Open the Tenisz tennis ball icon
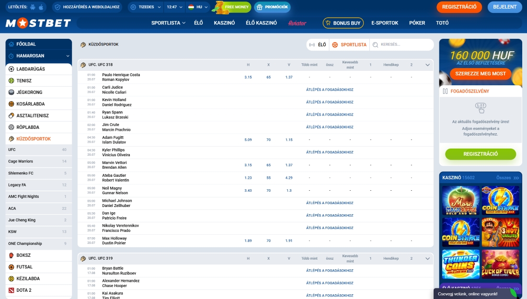 (11, 80)
